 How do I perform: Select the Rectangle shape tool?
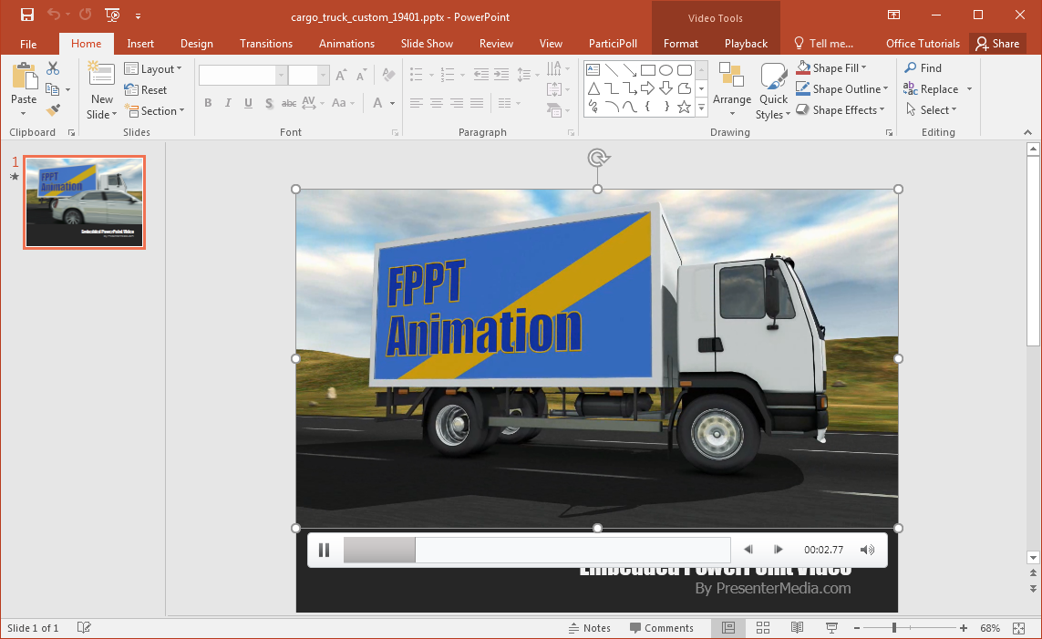648,68
